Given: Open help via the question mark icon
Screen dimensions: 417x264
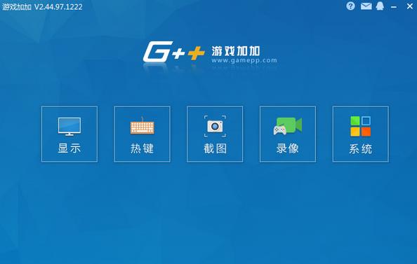Looking at the screenshot, I should (350, 6).
